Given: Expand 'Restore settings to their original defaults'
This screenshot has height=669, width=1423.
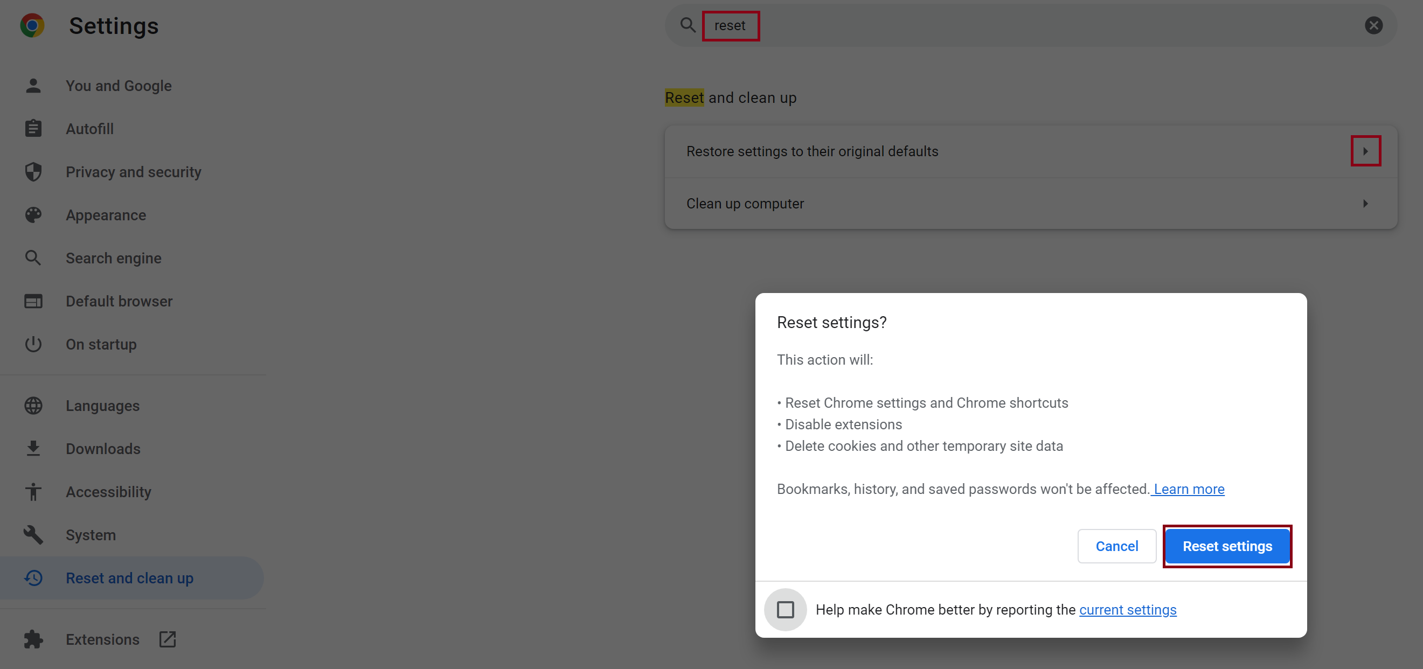Looking at the screenshot, I should pos(1365,151).
